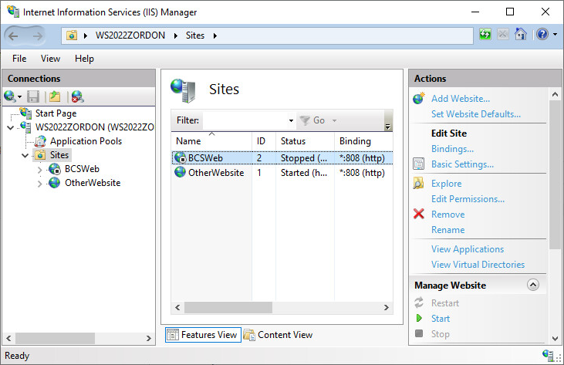Switch to the Content View tab

(278, 335)
